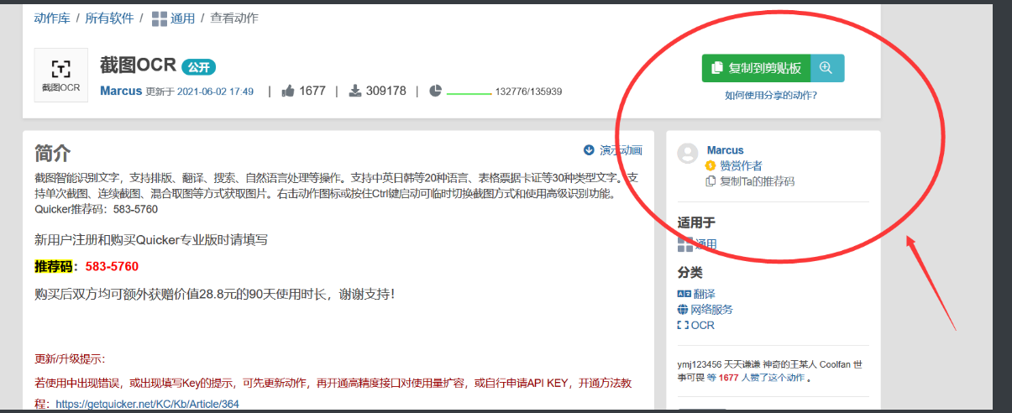
Task: Click 复制到剪贴板 green button
Action: pos(757,68)
